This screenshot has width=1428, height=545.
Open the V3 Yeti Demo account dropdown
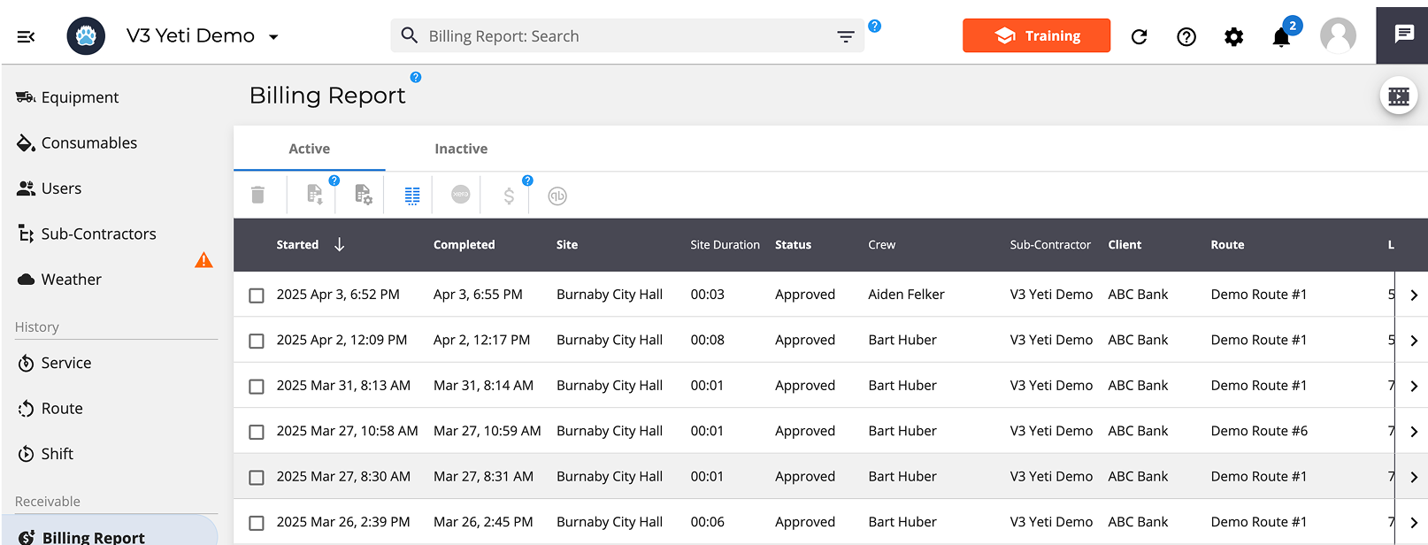(273, 37)
